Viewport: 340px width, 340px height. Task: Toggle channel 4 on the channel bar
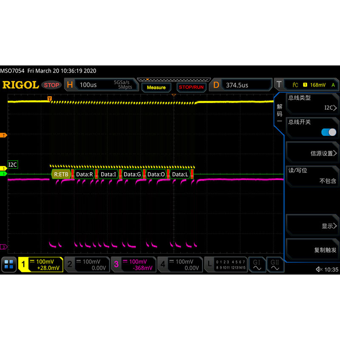click(x=180, y=264)
